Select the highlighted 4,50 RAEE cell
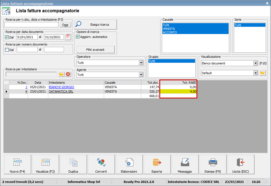 pyautogui.click(x=178, y=91)
